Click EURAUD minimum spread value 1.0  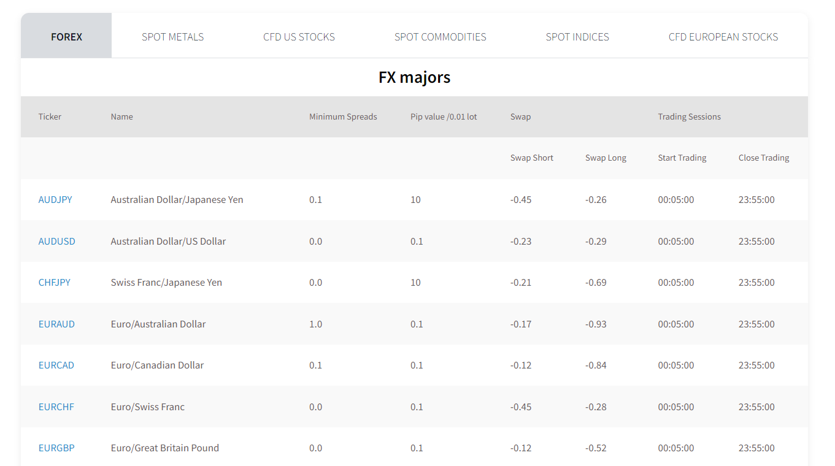(x=315, y=324)
